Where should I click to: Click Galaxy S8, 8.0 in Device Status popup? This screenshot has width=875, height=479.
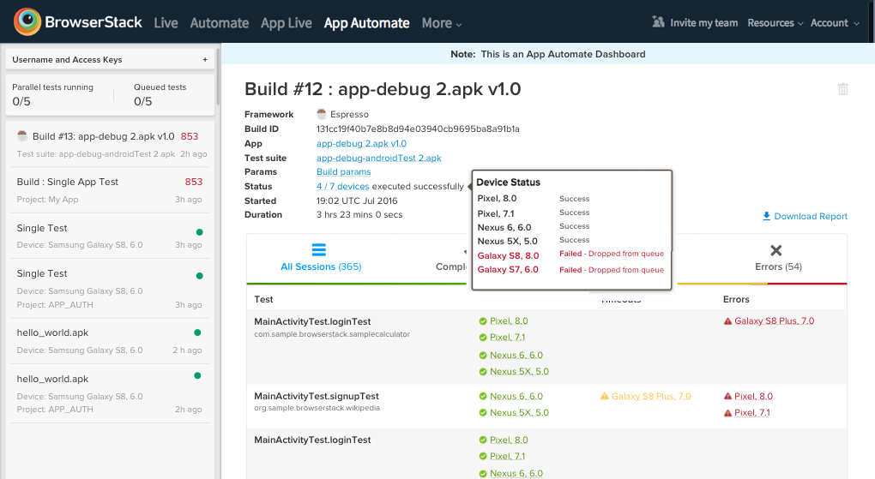point(508,255)
